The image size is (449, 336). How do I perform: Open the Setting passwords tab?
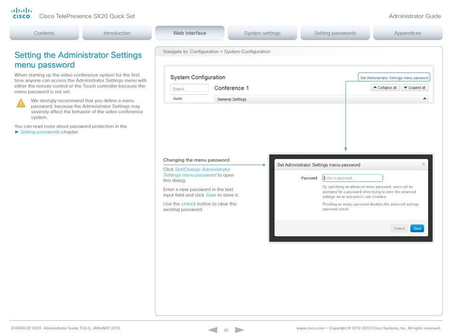[x=335, y=33]
